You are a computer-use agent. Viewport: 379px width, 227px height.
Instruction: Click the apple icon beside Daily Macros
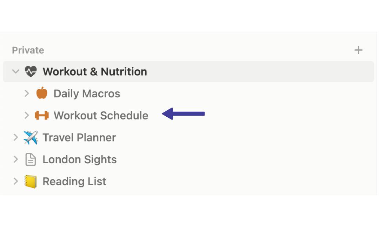click(42, 94)
